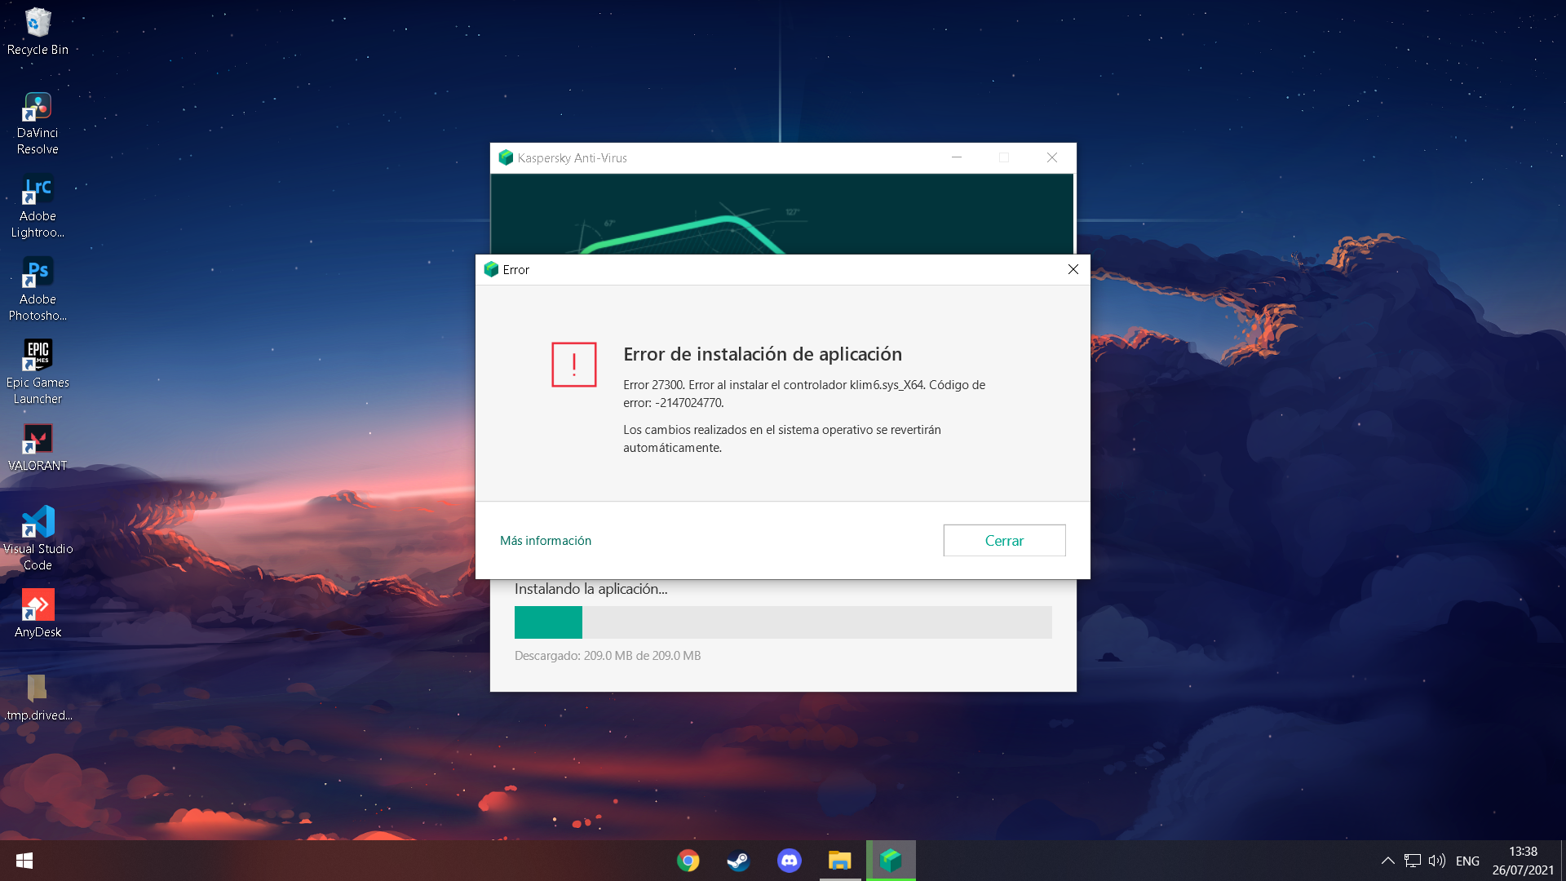Open the Más información link
The width and height of the screenshot is (1566, 881).
[545, 540]
